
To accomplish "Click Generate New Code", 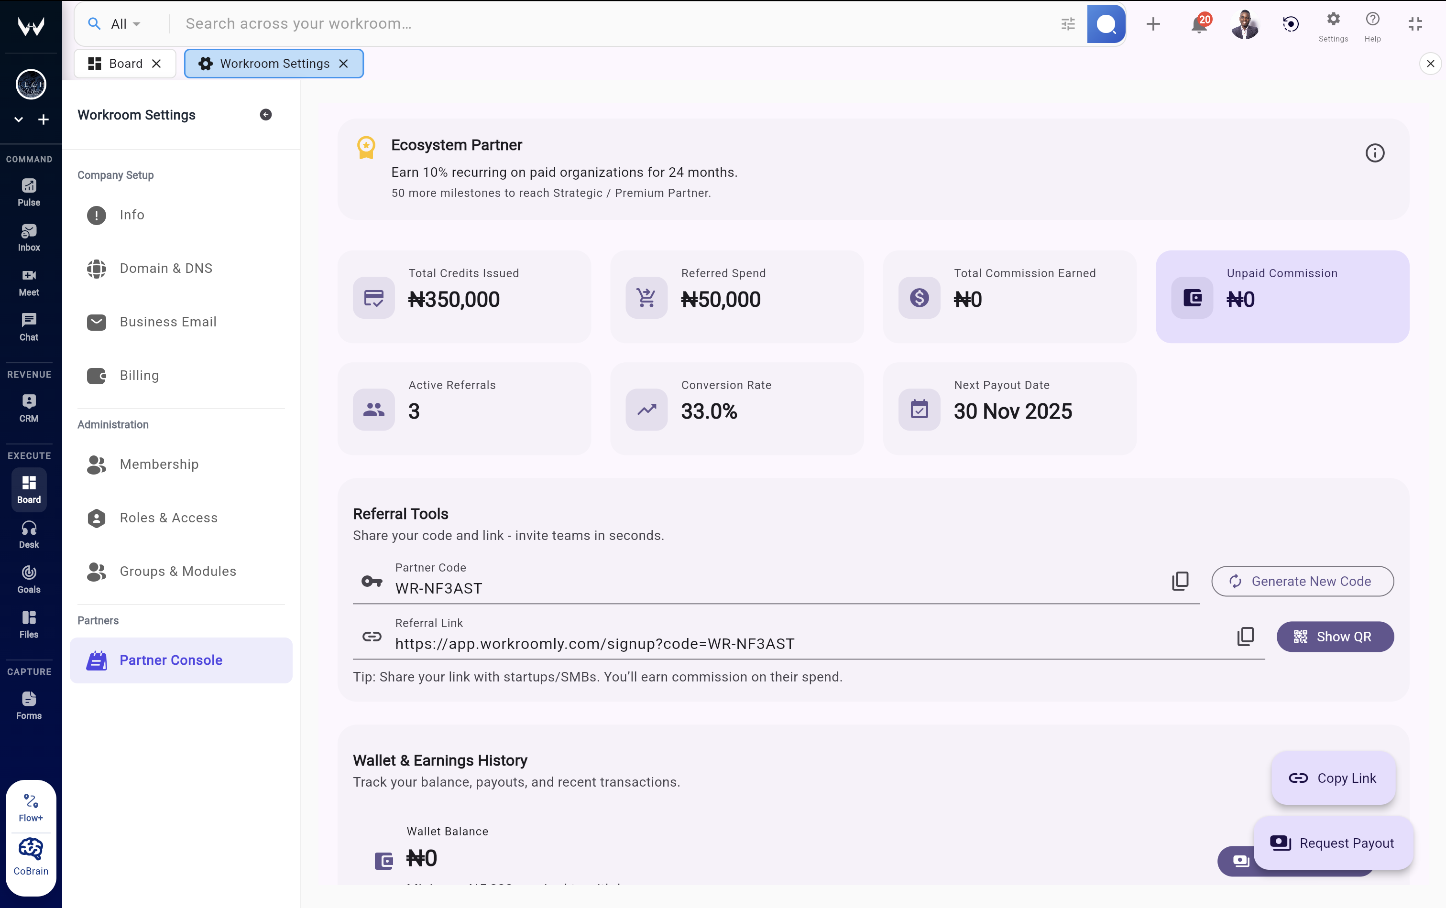I will pyautogui.click(x=1302, y=581).
